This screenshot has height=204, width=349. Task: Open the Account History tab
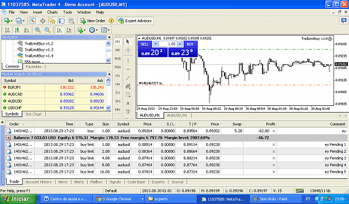click(39, 182)
